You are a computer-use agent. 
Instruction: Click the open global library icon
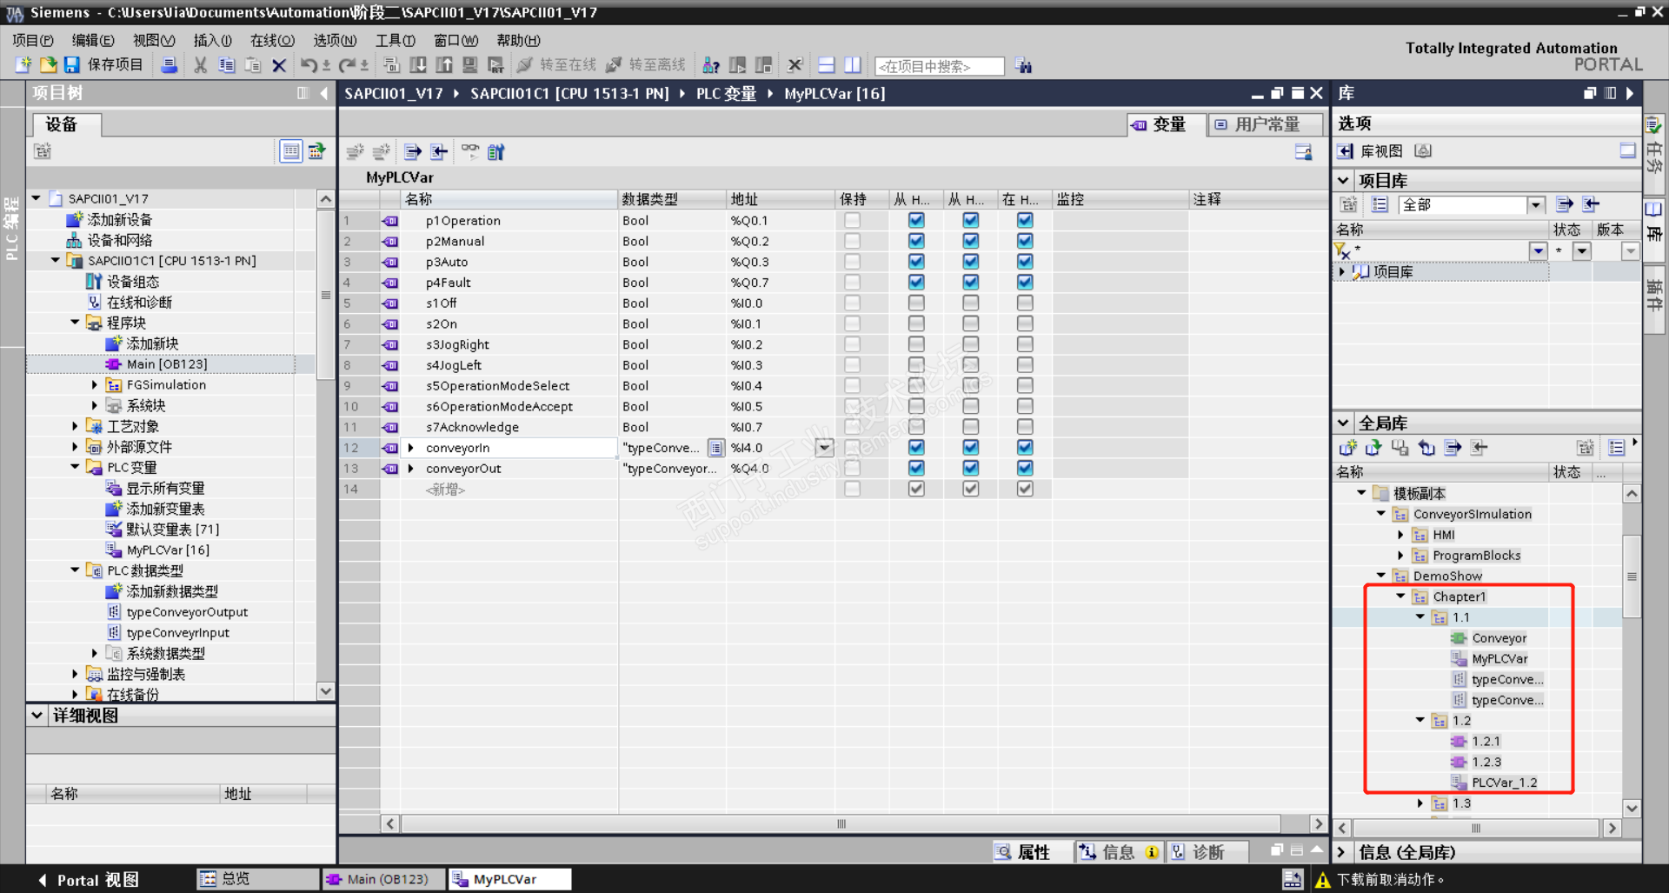[1373, 448]
